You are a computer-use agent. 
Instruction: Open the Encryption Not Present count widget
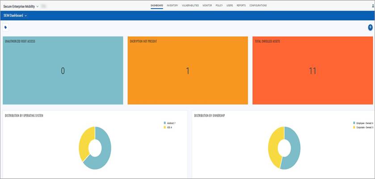[188, 70]
